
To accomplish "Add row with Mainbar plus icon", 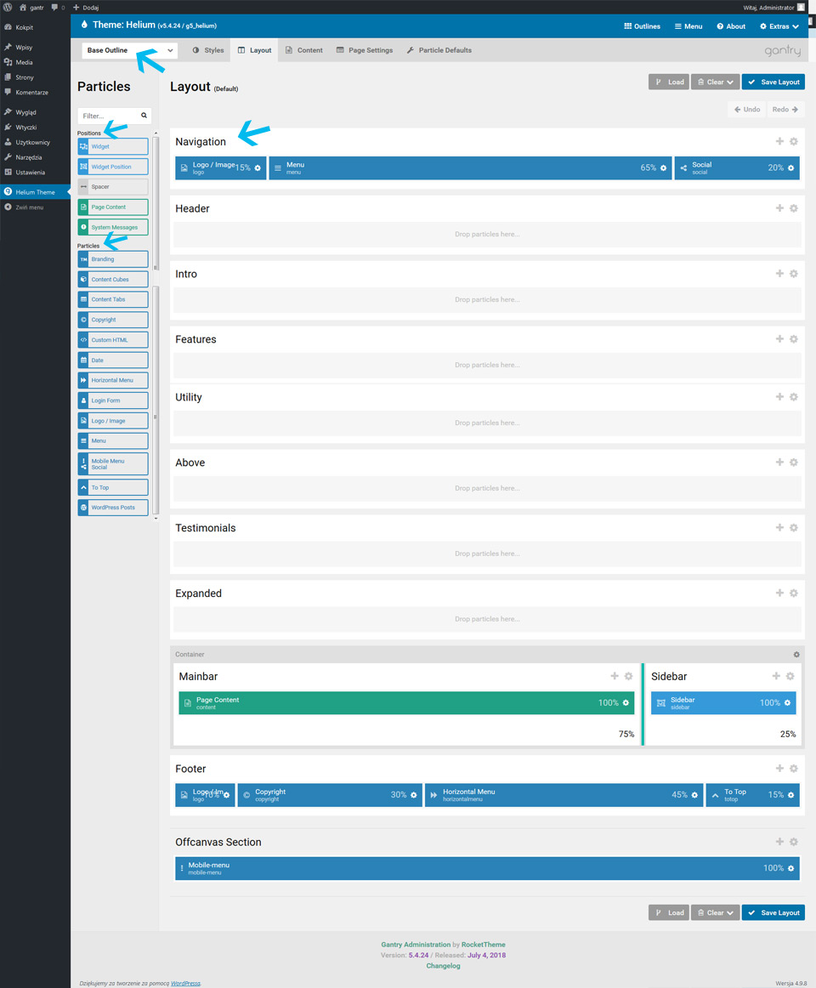I will point(615,676).
